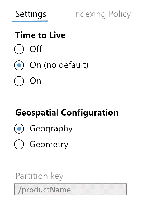Choose the On (no default) radio circle
Viewport: 147px width, 203px height.
pos(19,65)
